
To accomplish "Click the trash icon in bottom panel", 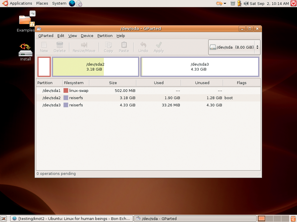I will tap(293, 219).
